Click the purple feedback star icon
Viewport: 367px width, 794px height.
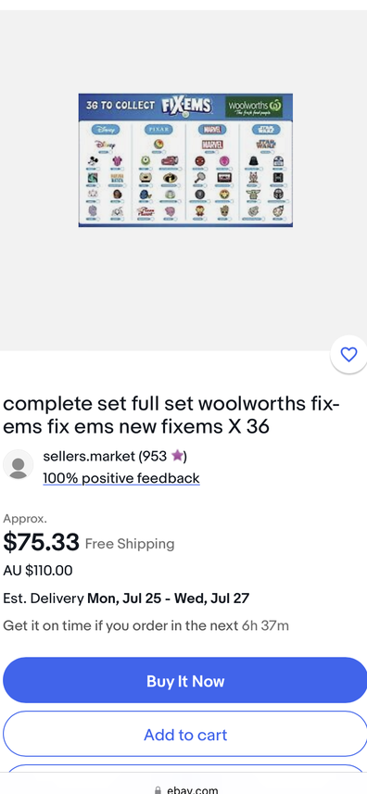[x=177, y=456]
